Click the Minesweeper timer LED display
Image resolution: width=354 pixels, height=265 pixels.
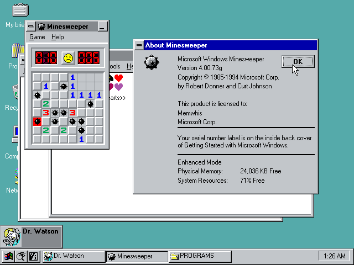(88, 57)
